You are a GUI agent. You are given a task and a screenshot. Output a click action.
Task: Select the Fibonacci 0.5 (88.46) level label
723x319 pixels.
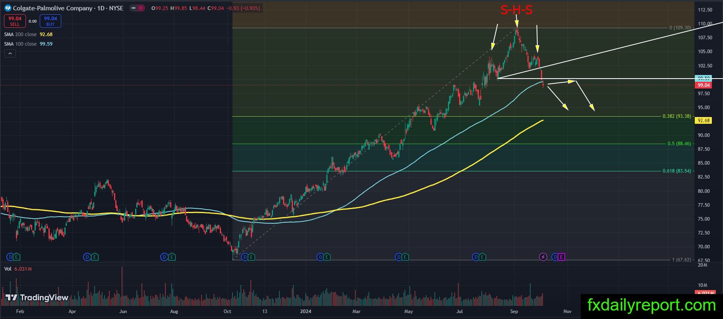pos(679,144)
